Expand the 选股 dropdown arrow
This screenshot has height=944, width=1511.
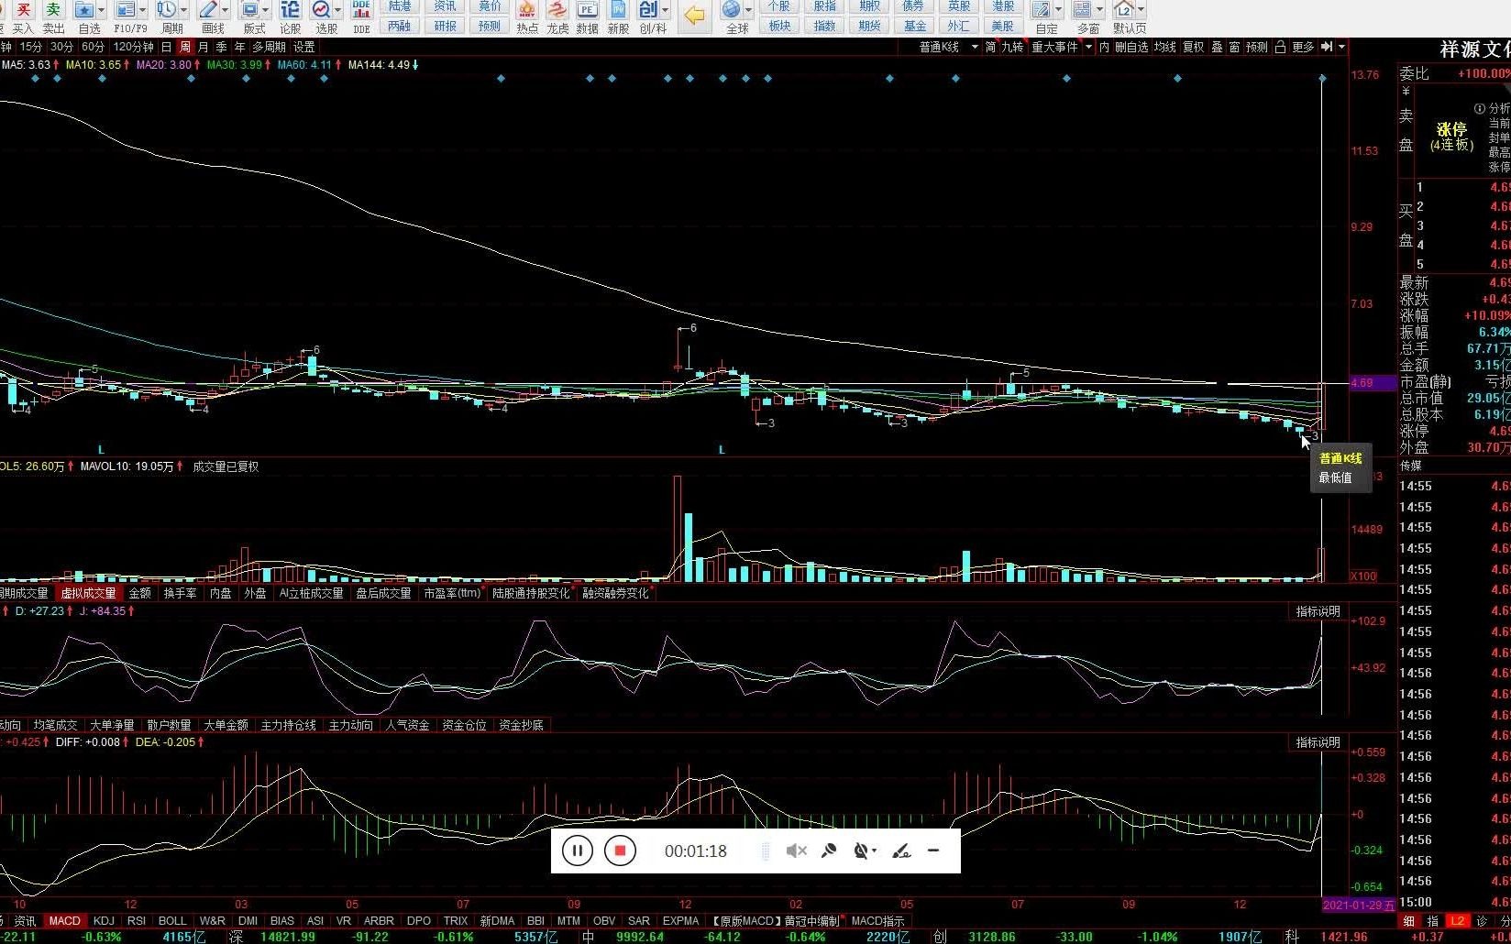click(337, 10)
